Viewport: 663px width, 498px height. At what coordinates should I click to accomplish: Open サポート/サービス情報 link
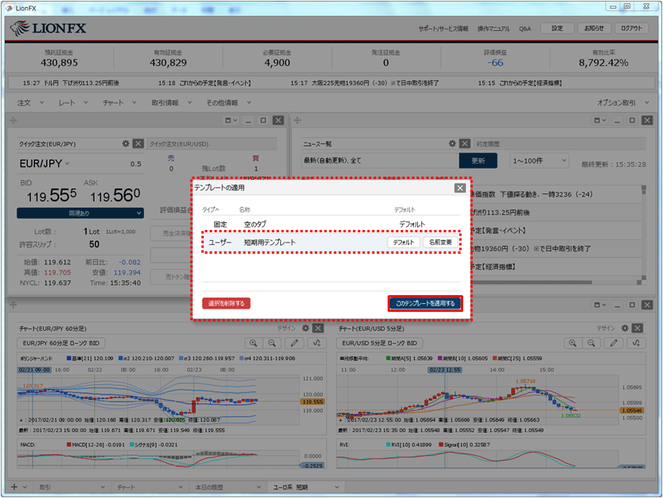point(443,29)
